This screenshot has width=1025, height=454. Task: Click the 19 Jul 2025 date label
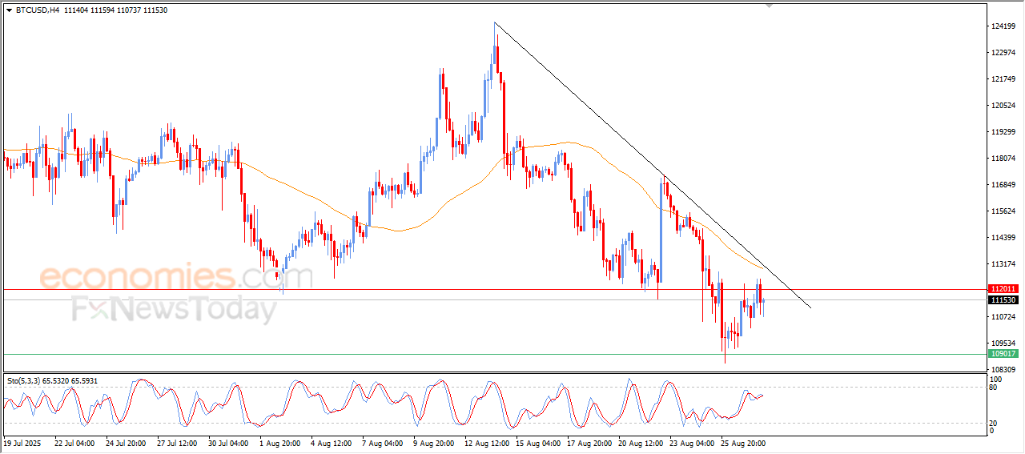click(x=22, y=442)
